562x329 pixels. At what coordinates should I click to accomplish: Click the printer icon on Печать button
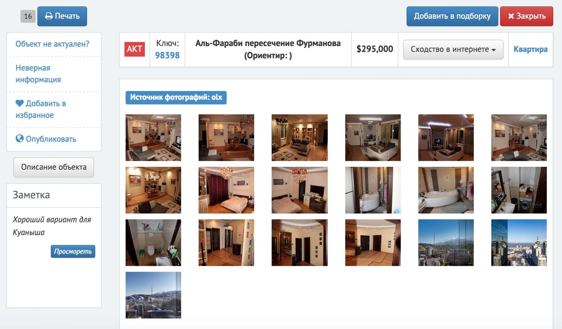(49, 16)
